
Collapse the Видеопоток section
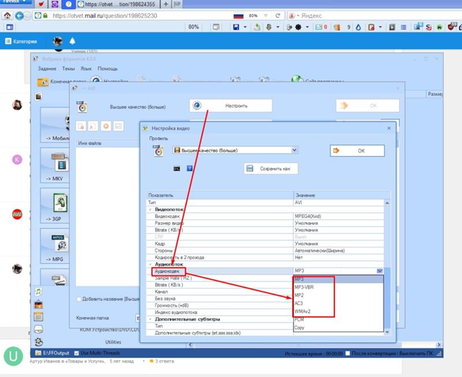(151, 210)
